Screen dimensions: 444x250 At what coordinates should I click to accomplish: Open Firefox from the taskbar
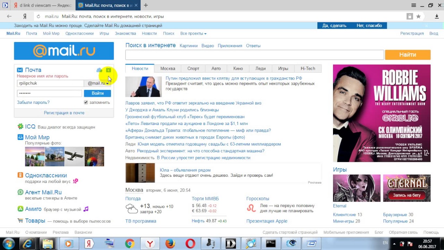click(x=170, y=243)
